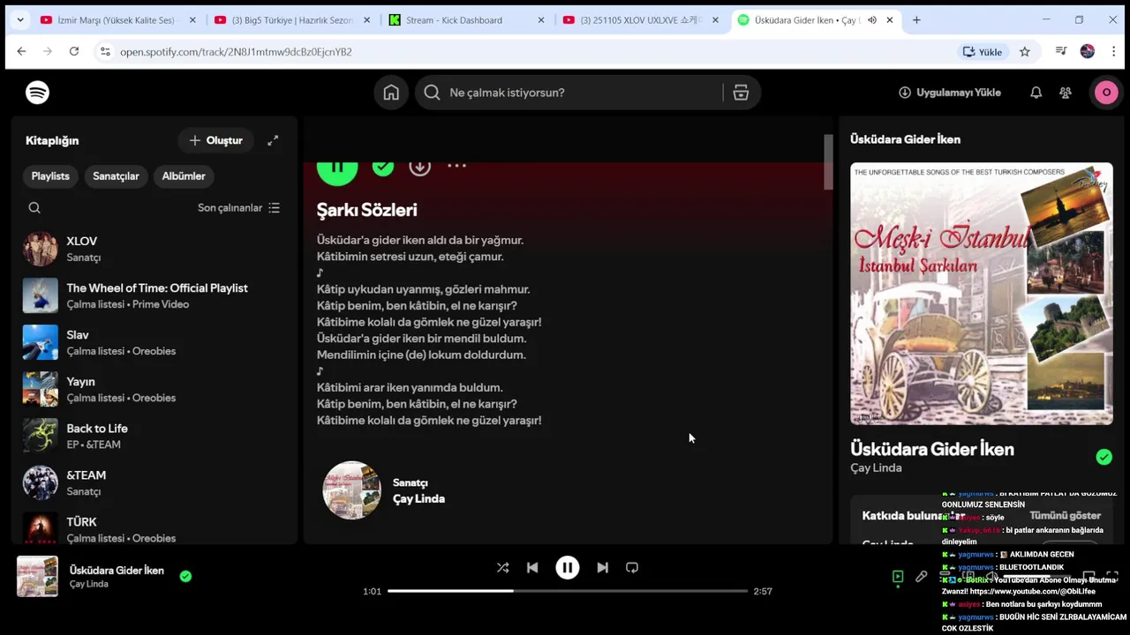1130x635 pixels.
Task: Pause via the big green track button
Action: click(337, 171)
